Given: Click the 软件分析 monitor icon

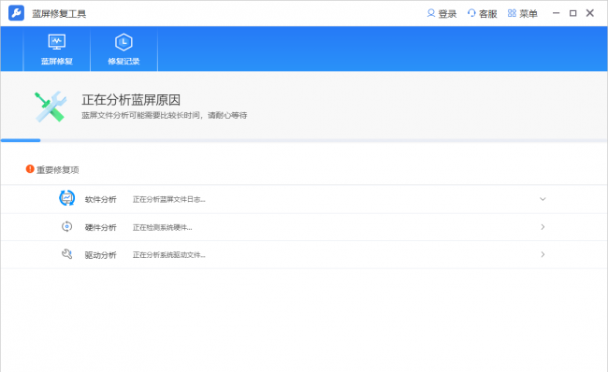Looking at the screenshot, I should 66,198.
